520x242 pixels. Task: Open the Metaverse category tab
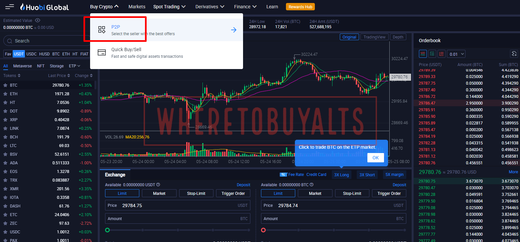point(23,66)
